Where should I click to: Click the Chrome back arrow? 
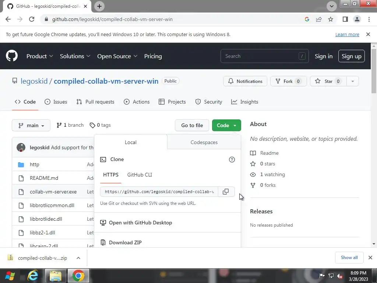(8, 19)
